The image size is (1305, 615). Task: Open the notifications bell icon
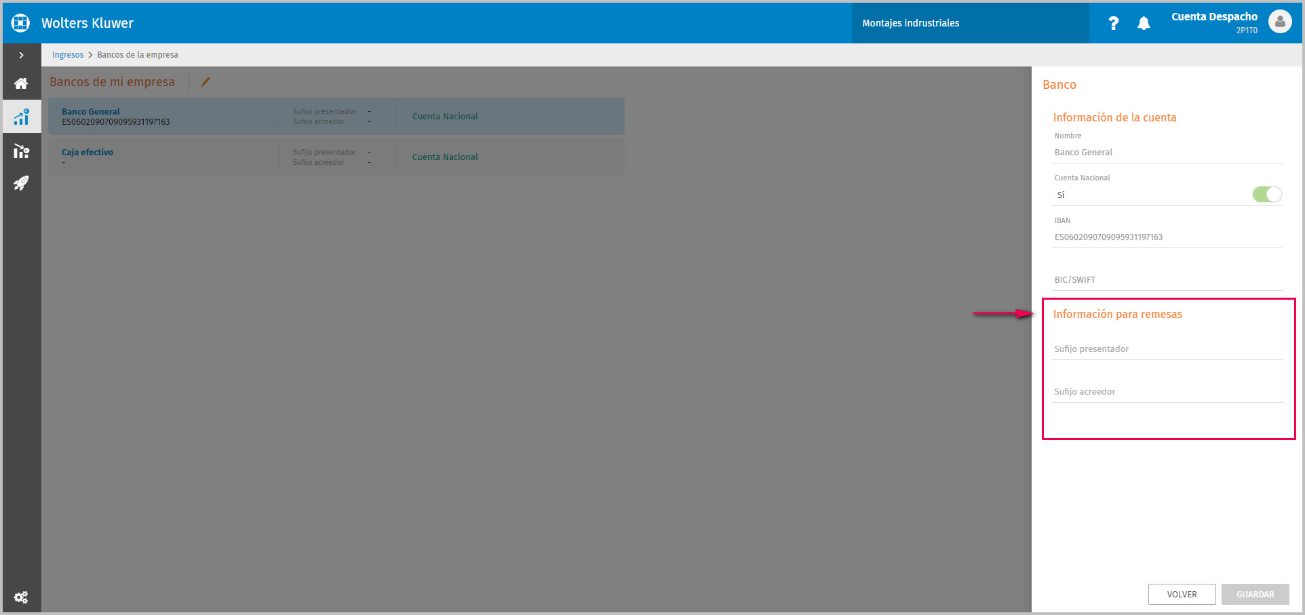[1144, 23]
